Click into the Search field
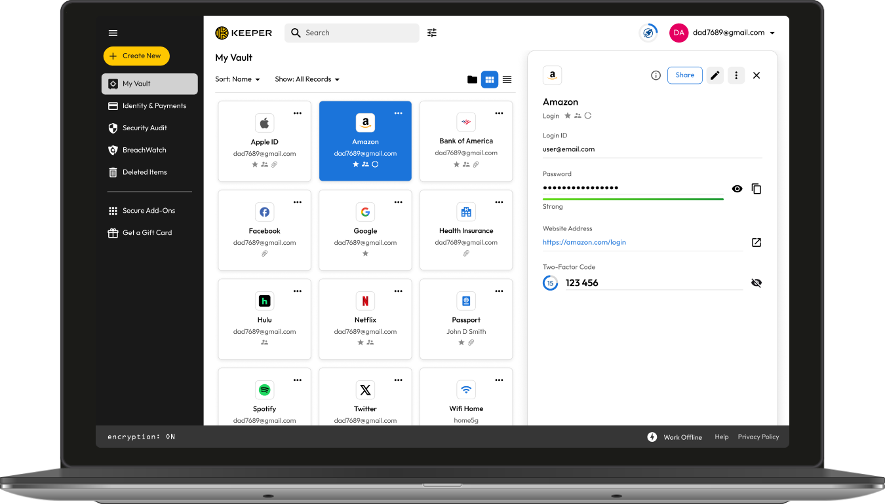The width and height of the screenshot is (885, 504). [x=352, y=33]
